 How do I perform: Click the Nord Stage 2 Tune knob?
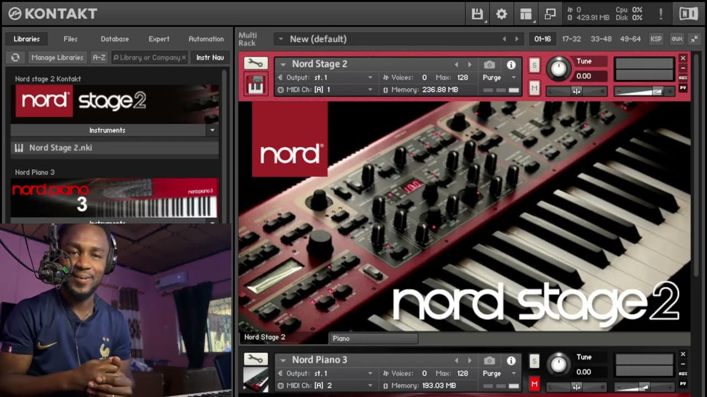pyautogui.click(x=559, y=68)
